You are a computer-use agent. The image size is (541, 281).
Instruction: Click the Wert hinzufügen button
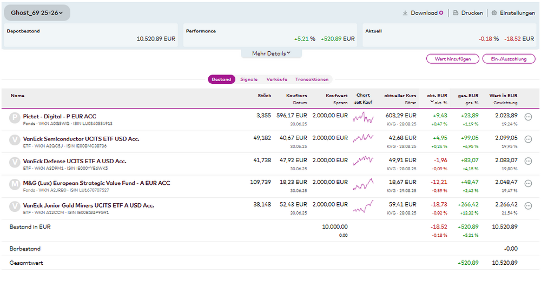(x=452, y=59)
